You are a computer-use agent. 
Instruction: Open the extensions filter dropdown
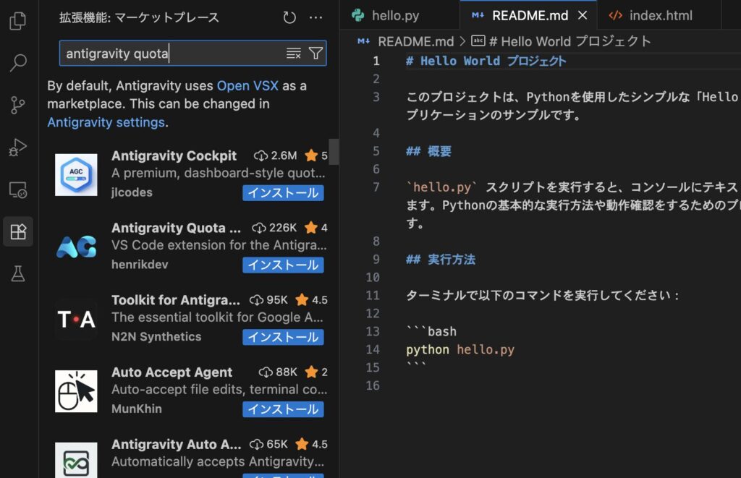[316, 53]
